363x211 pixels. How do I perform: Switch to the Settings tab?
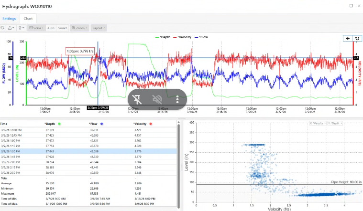point(9,19)
